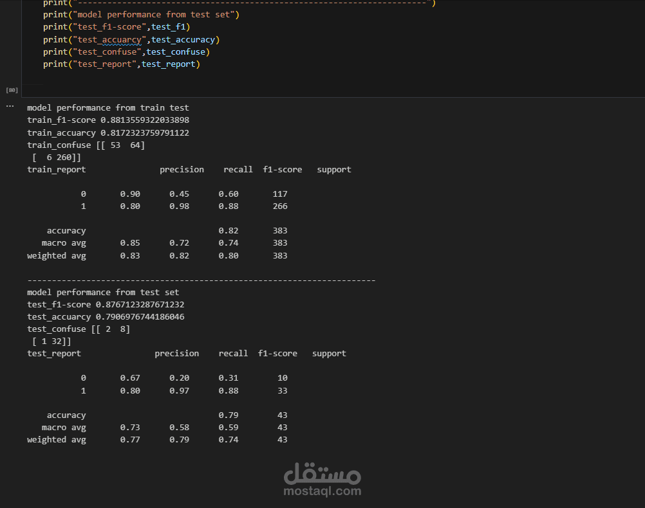645x508 pixels.
Task: Click train macro avg precision 0.85
Action: click(130, 243)
